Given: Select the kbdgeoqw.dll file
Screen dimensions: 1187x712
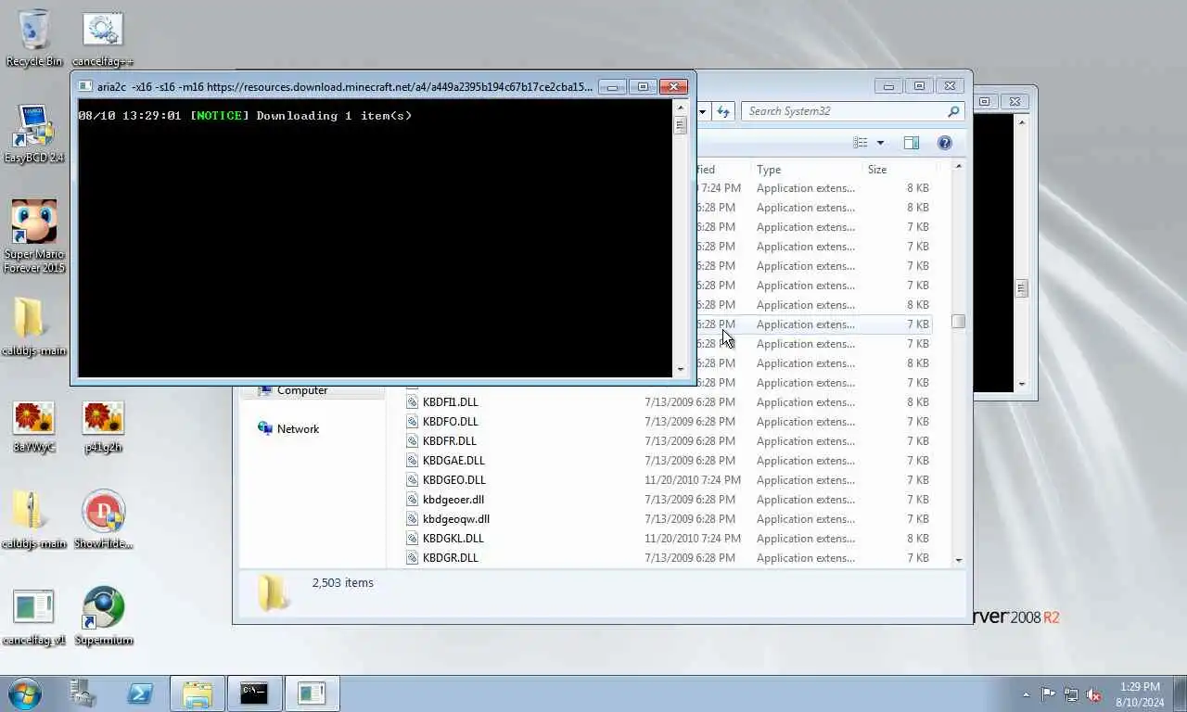Looking at the screenshot, I should point(456,519).
